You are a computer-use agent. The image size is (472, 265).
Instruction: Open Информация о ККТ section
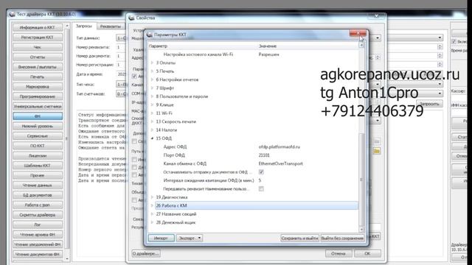(x=38, y=27)
